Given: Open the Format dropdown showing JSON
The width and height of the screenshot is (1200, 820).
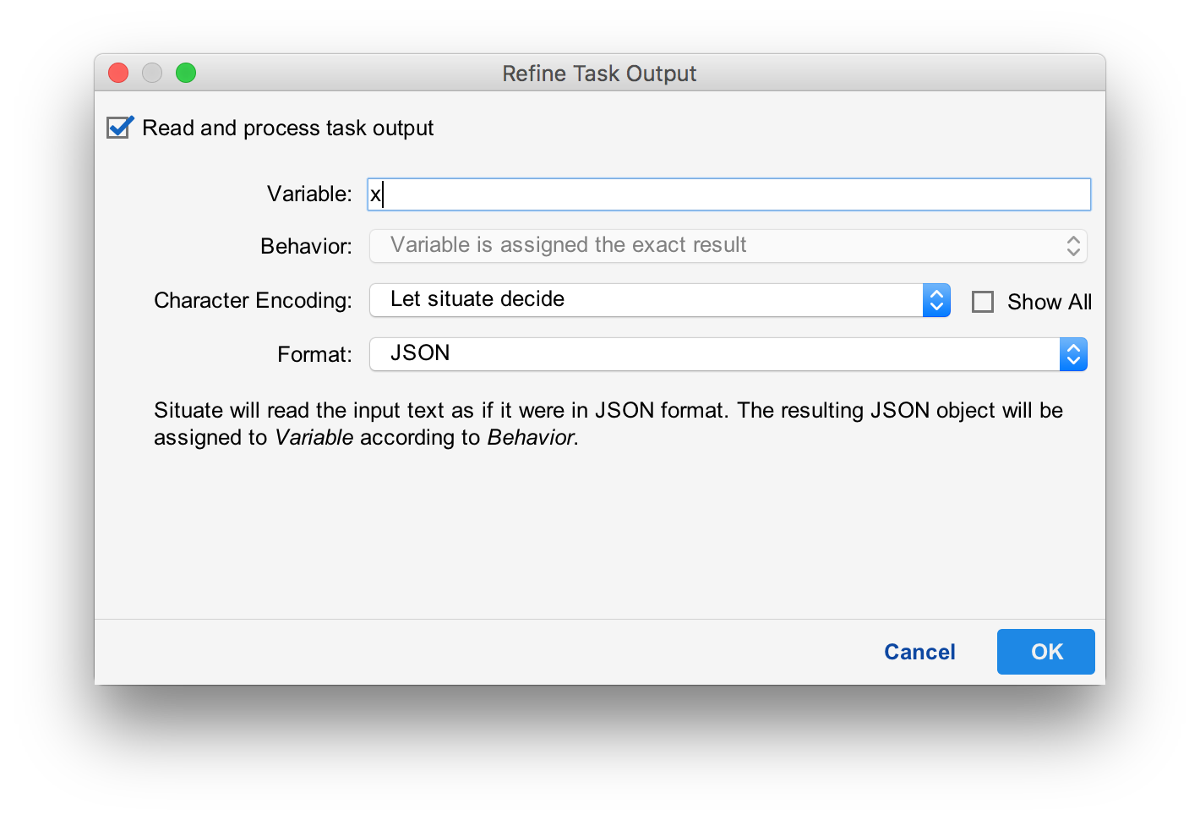Looking at the screenshot, I should [x=727, y=353].
